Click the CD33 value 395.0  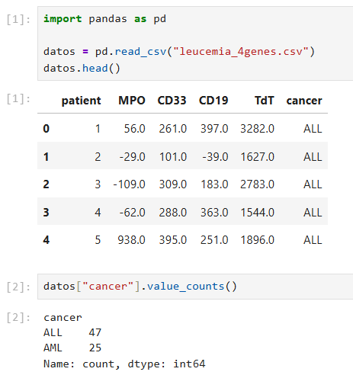pyautogui.click(x=173, y=240)
